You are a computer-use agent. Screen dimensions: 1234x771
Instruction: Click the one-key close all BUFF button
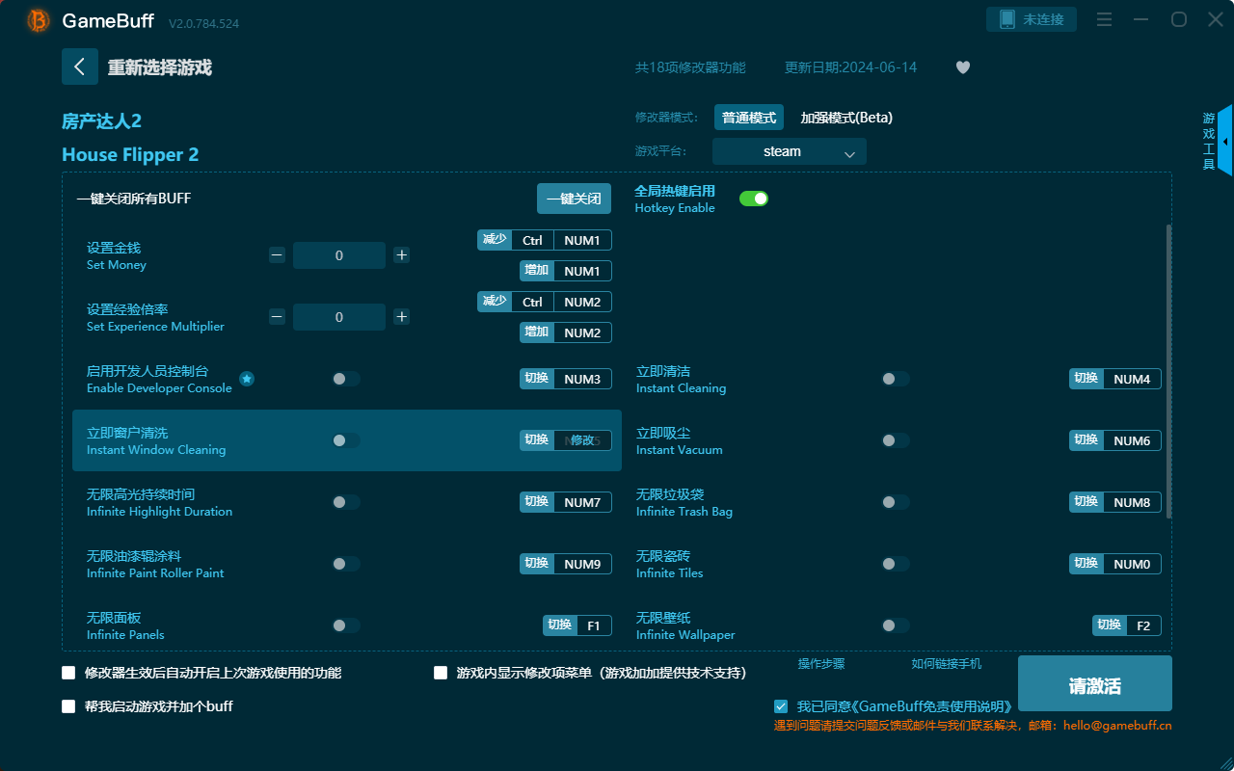point(574,199)
